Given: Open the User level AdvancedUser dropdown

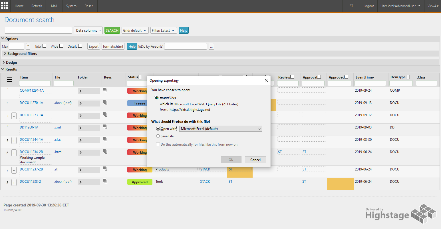Looking at the screenshot, I should (400, 6).
